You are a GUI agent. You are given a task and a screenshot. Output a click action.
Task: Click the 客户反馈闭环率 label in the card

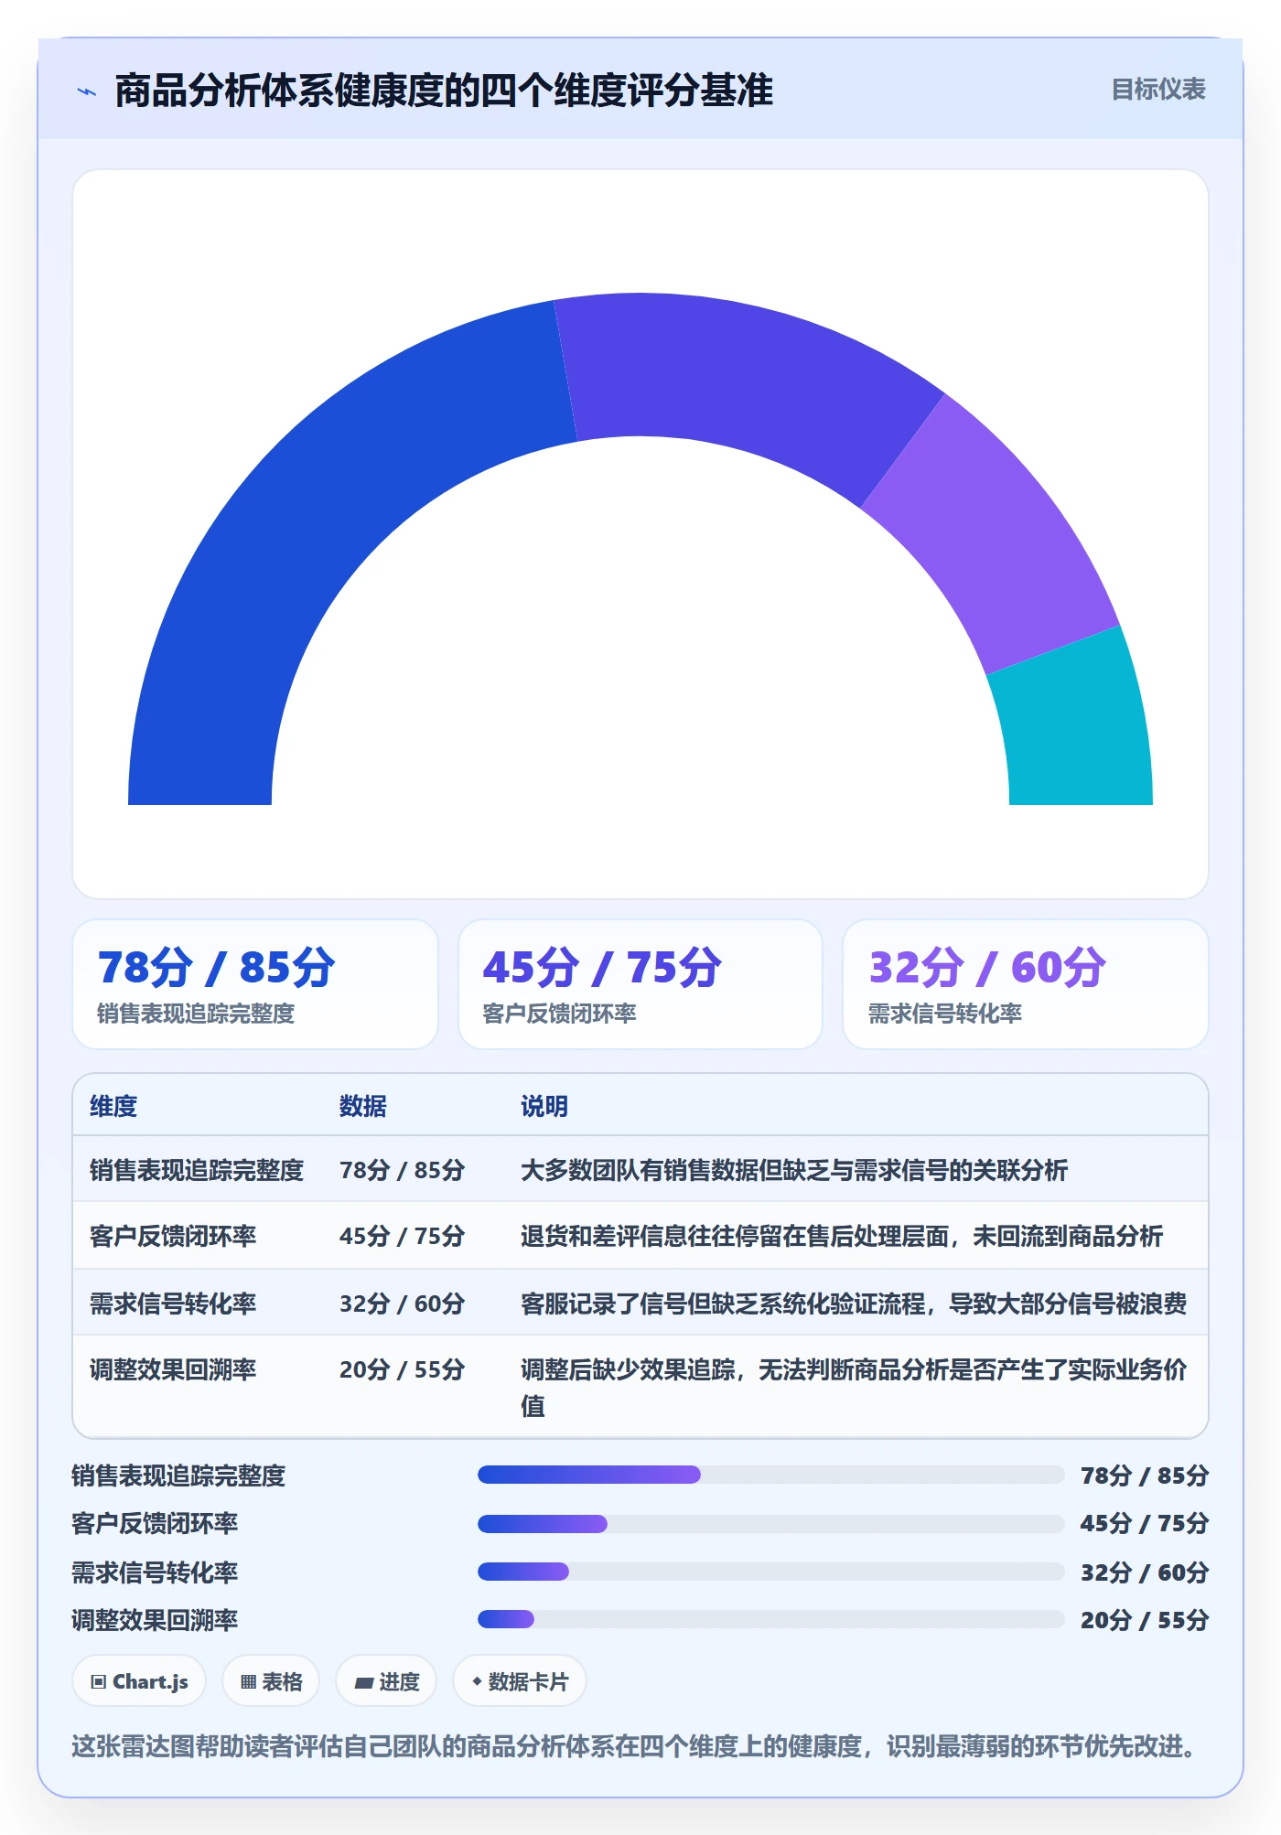[559, 1014]
